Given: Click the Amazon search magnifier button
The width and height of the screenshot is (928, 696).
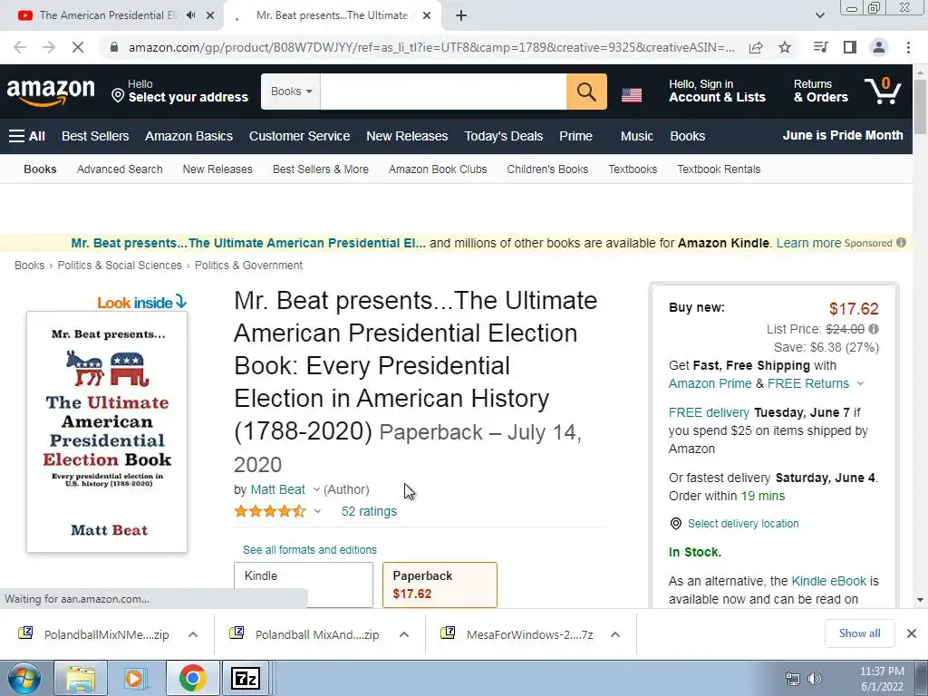Looking at the screenshot, I should point(586,92).
